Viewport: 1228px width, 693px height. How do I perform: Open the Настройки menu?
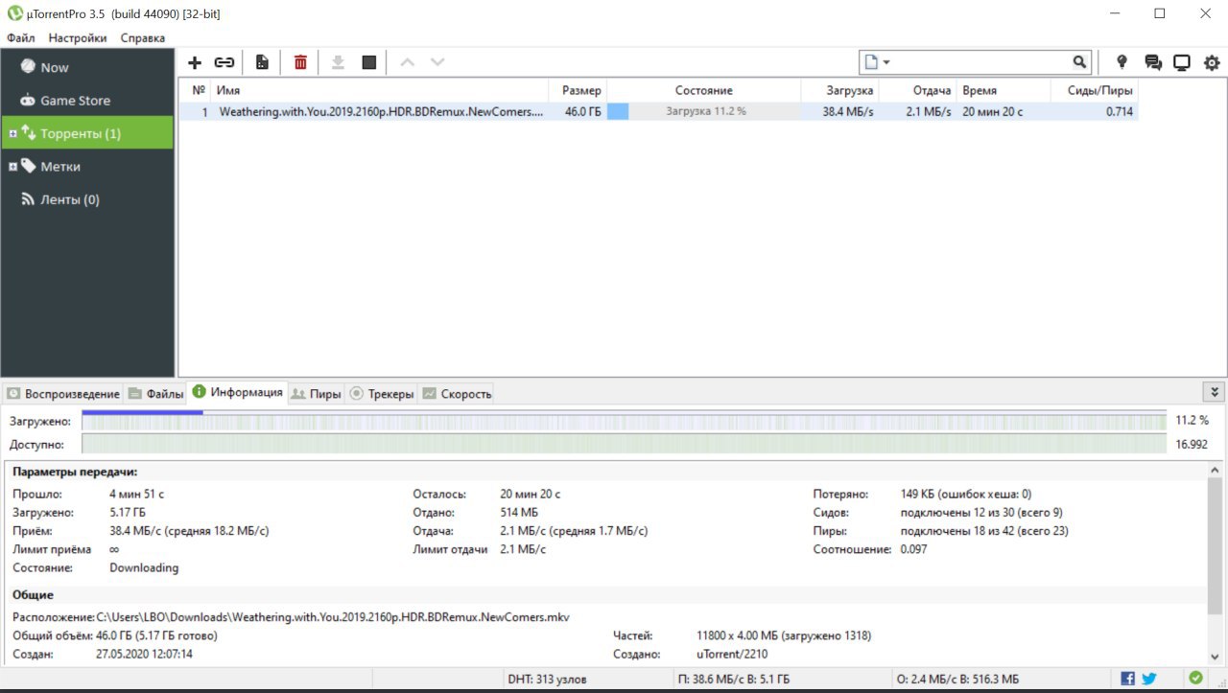click(x=78, y=38)
